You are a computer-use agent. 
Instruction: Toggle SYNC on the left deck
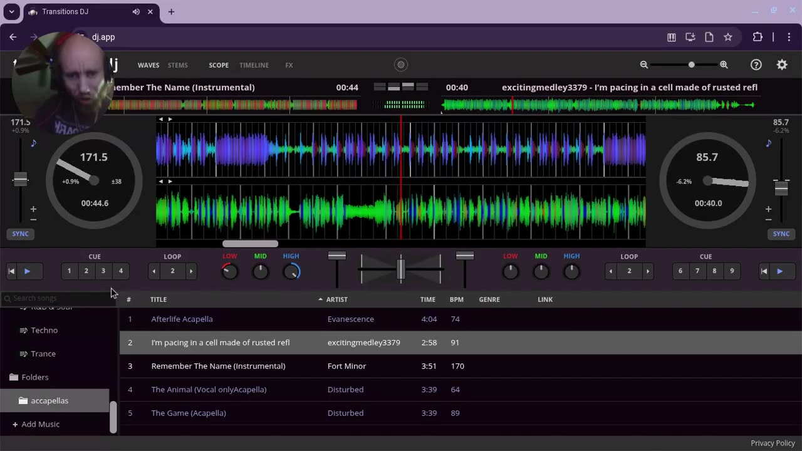pyautogui.click(x=21, y=234)
